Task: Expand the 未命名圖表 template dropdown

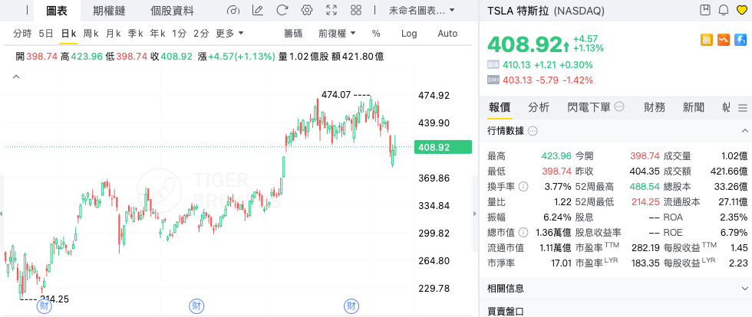Action: [x=422, y=11]
